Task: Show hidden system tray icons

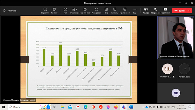Action: [x=143, y=107]
